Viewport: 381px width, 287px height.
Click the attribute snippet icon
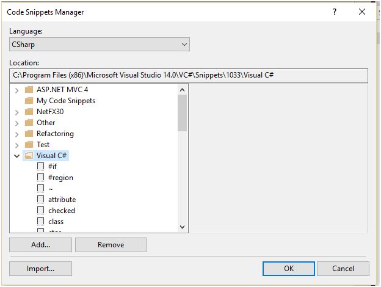40,200
